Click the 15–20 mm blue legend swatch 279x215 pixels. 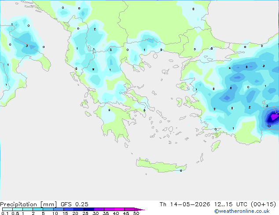[69, 209]
